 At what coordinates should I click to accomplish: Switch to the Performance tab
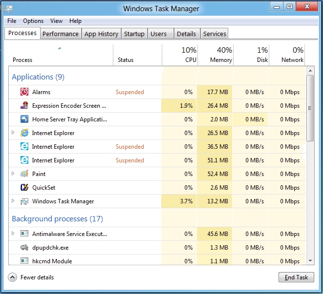(61, 34)
